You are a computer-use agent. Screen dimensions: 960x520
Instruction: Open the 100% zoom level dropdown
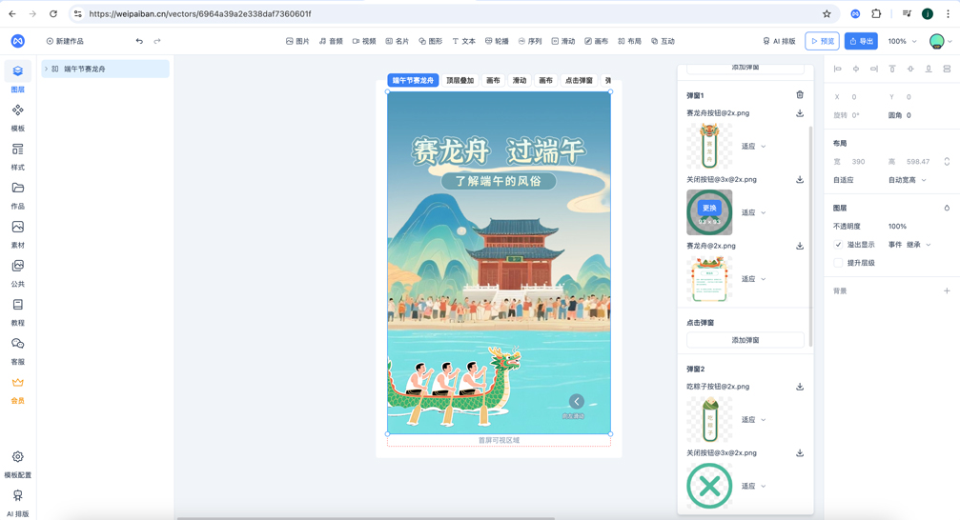(902, 42)
